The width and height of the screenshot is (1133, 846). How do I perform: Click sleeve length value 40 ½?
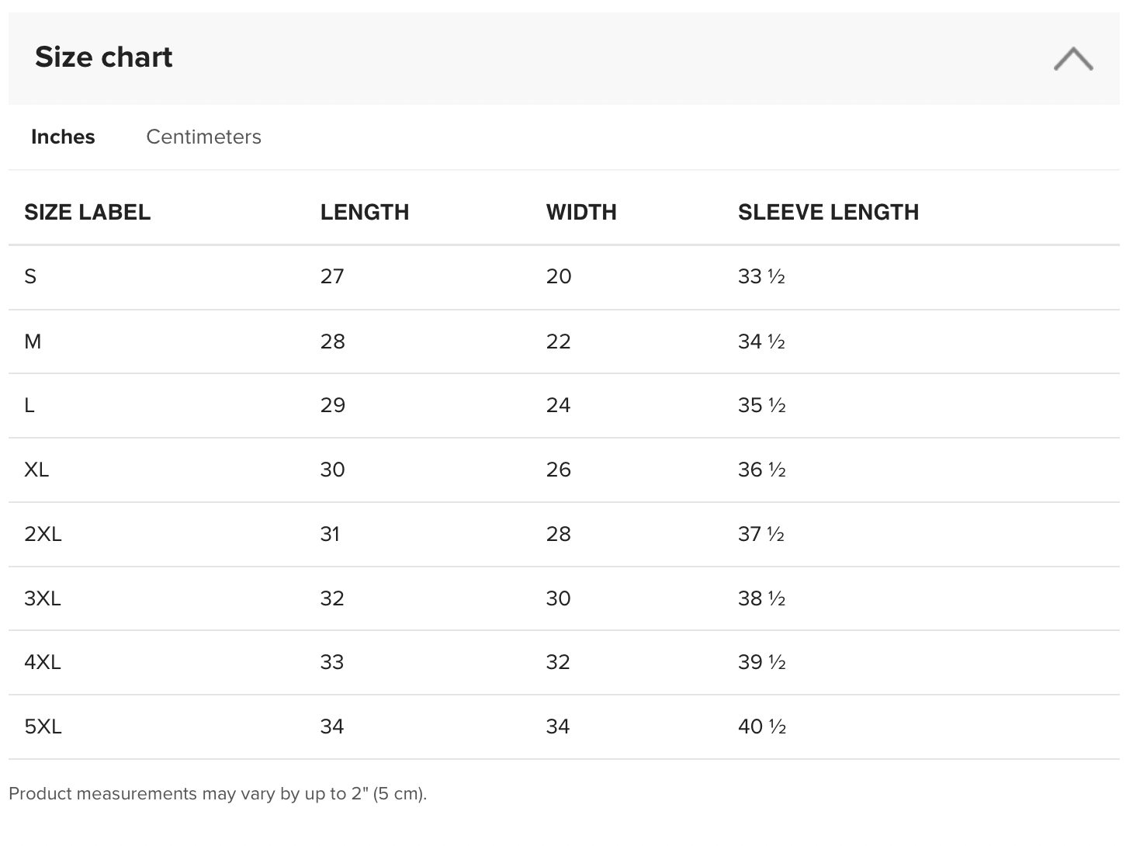point(761,727)
